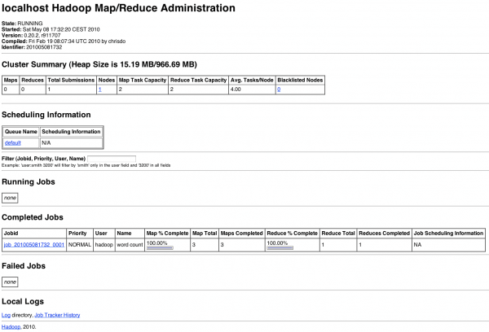Screen dimensions: 489x332
Task: Open the Hadoop homepage link
Action: click(11, 326)
